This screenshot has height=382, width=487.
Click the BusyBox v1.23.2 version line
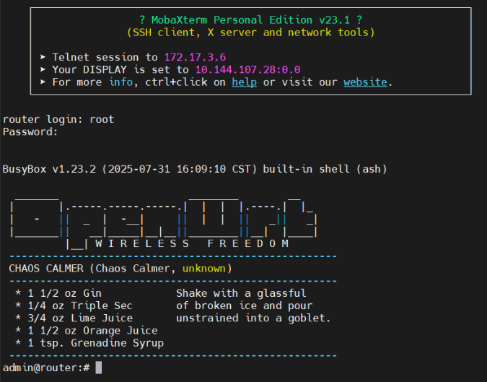(x=195, y=169)
